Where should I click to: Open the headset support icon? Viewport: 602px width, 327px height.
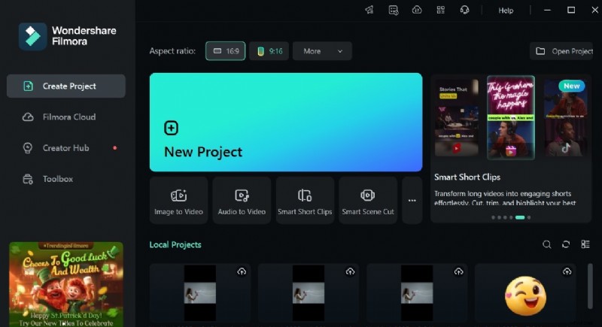(x=465, y=10)
